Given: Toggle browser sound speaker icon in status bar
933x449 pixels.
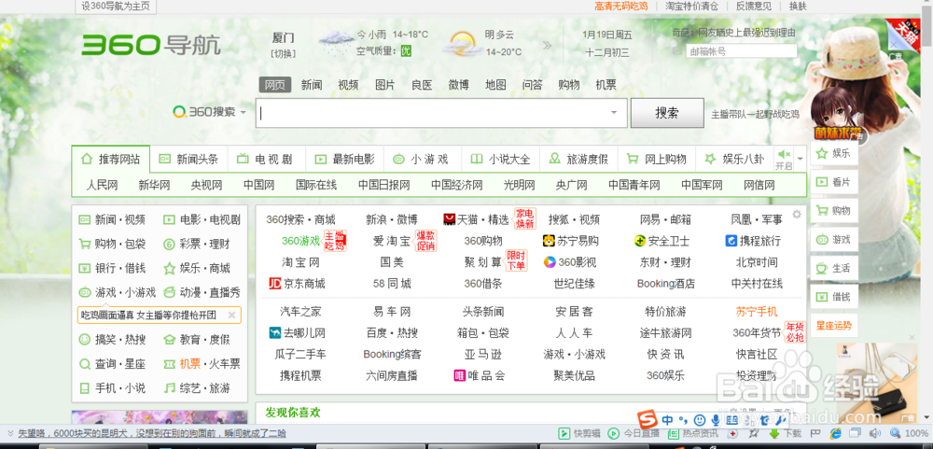Looking at the screenshot, I should (875, 433).
